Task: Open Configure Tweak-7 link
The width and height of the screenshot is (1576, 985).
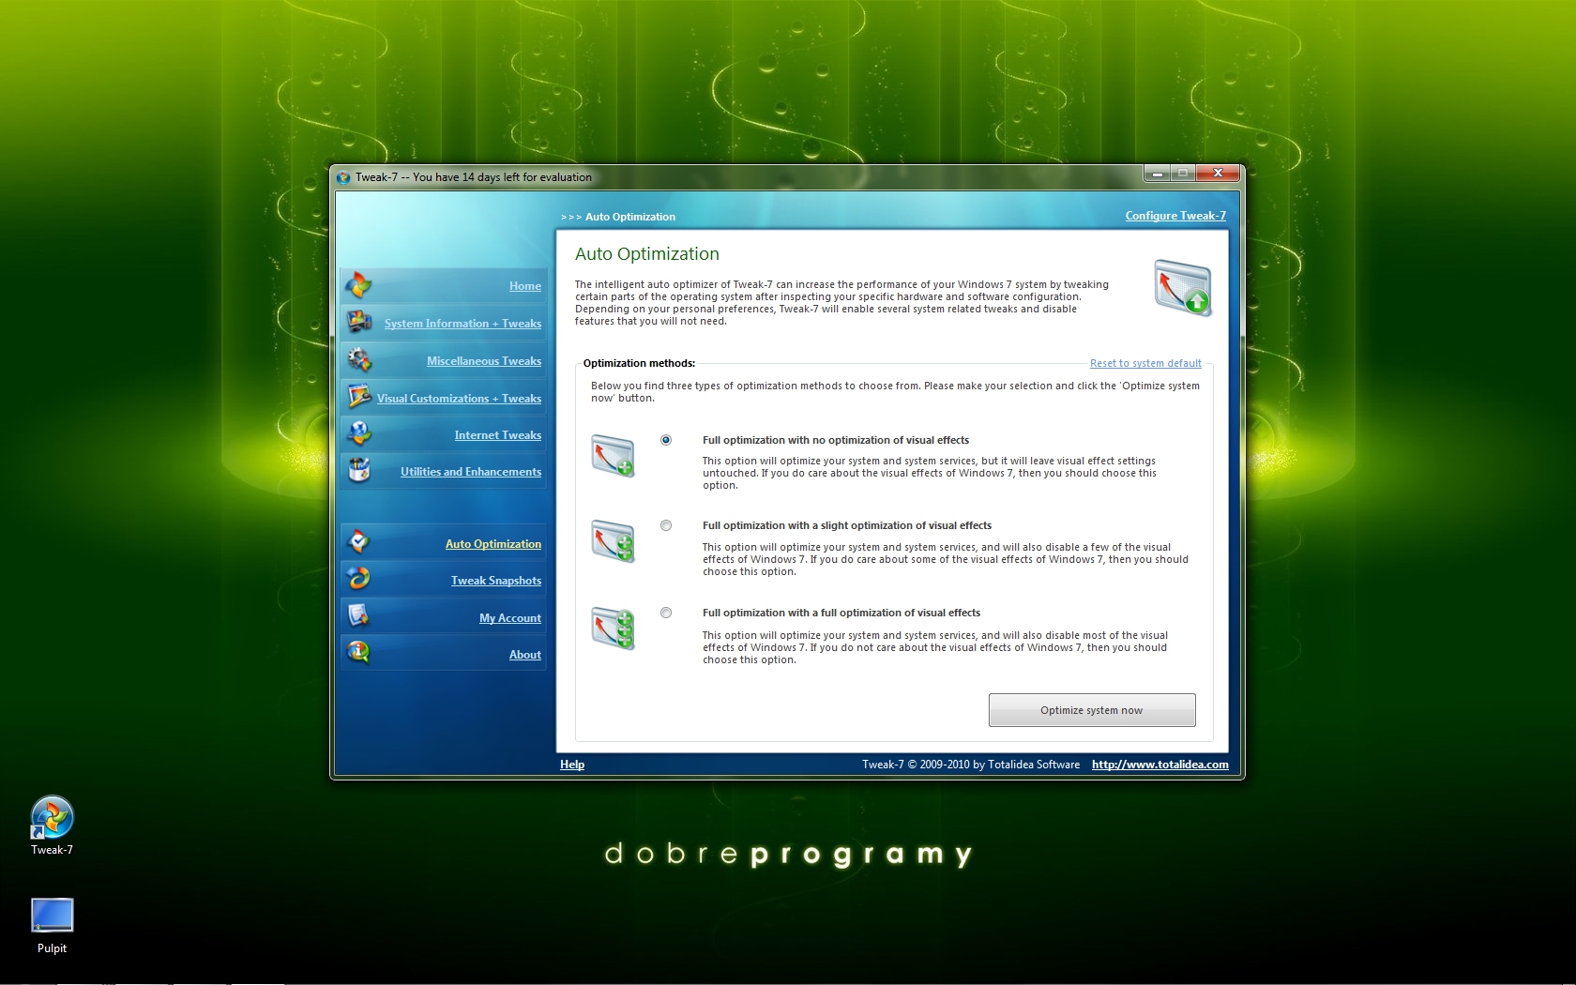Action: (x=1174, y=216)
